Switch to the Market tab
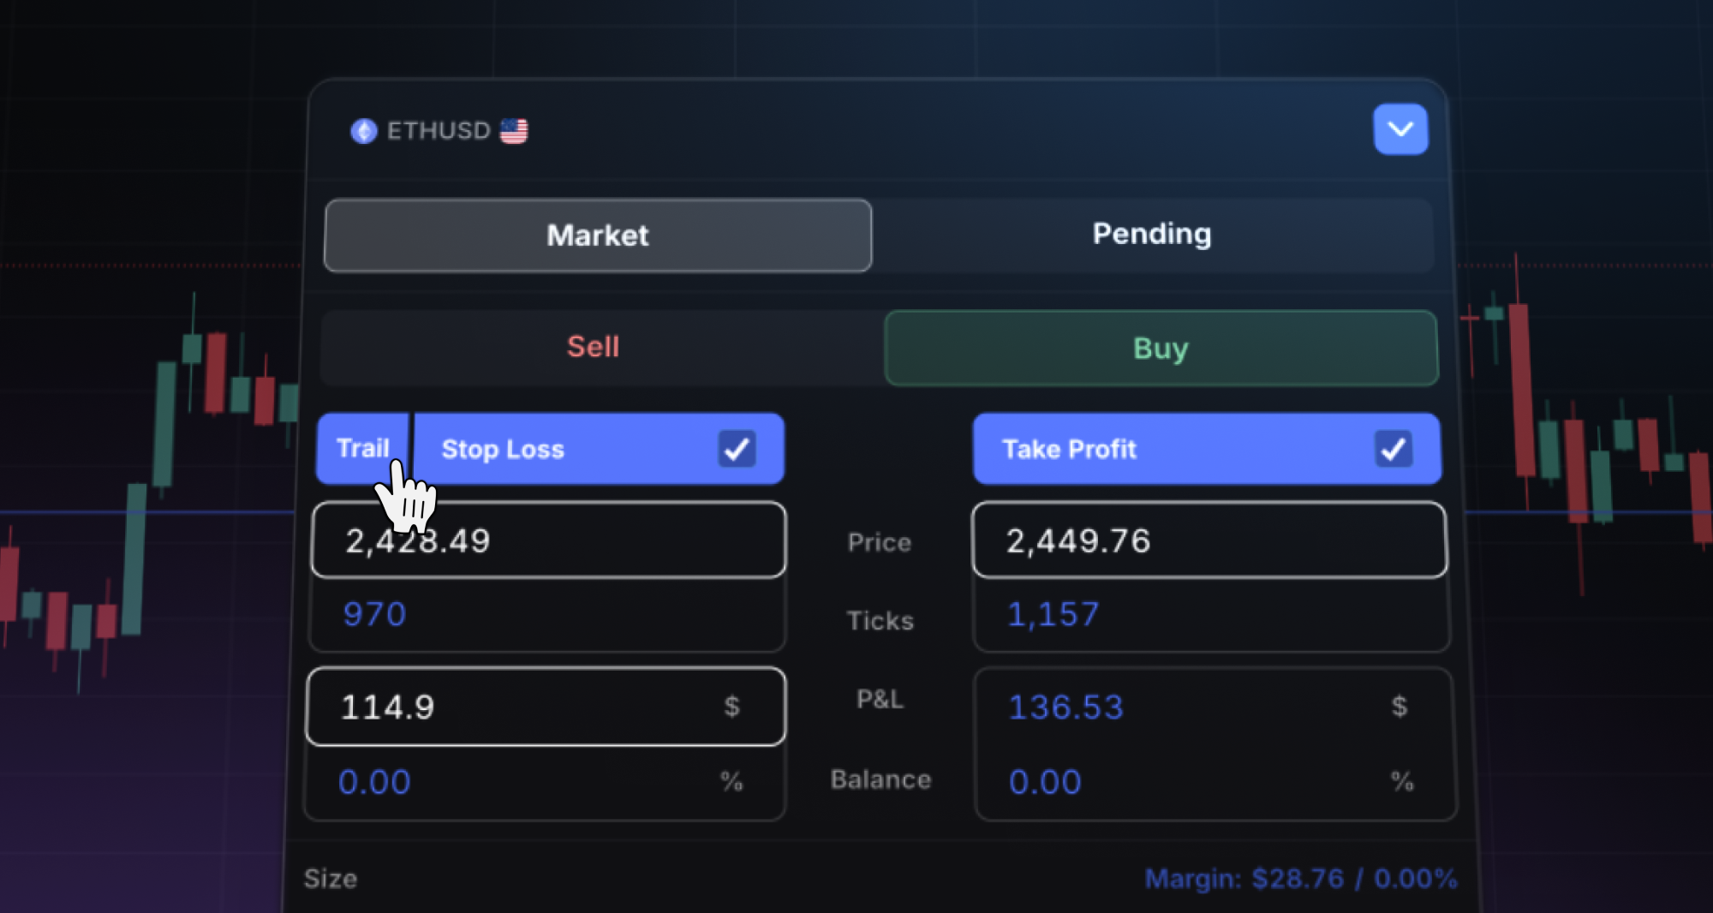 pos(597,236)
